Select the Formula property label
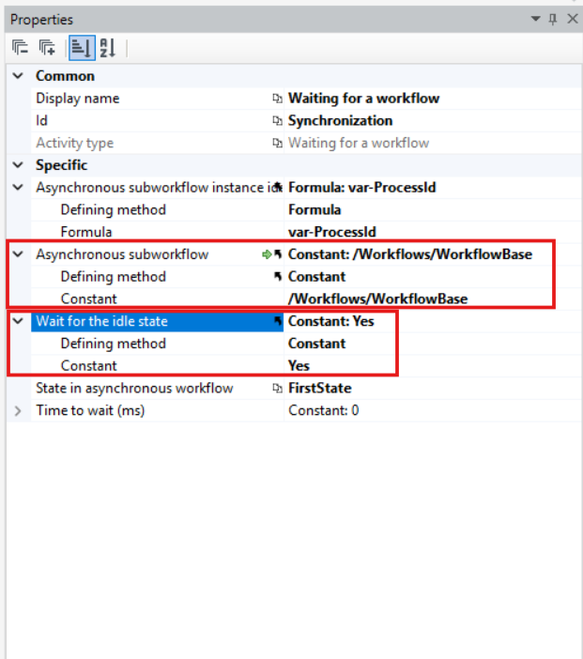This screenshot has width=583, height=659. click(x=86, y=232)
